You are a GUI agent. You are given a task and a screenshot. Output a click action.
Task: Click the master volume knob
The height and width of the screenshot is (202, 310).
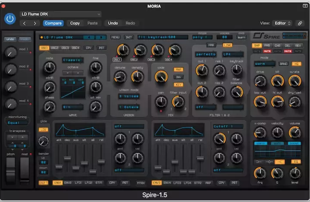[x=295, y=133]
